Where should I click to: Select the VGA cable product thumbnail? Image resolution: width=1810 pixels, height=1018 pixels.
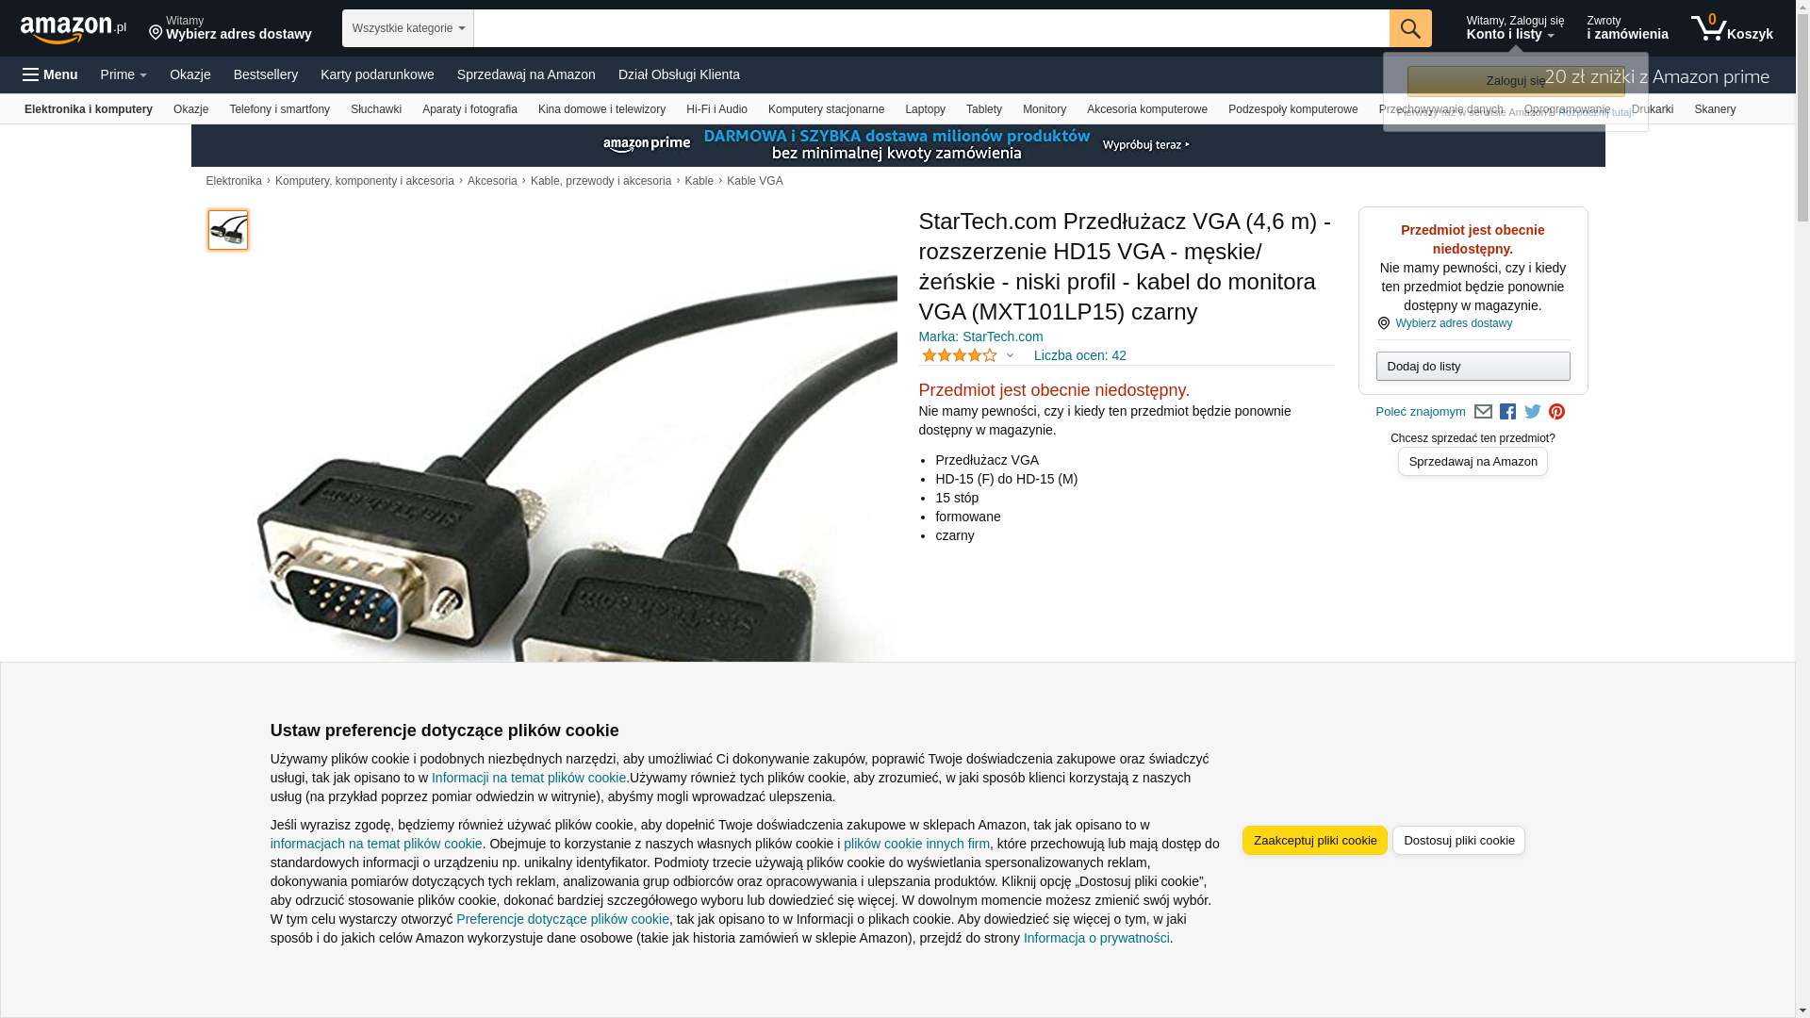[228, 230]
